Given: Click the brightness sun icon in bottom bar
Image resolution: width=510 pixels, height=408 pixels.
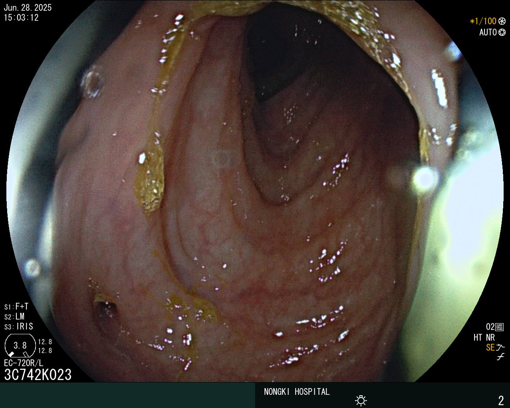Looking at the screenshot, I should coord(361,400).
